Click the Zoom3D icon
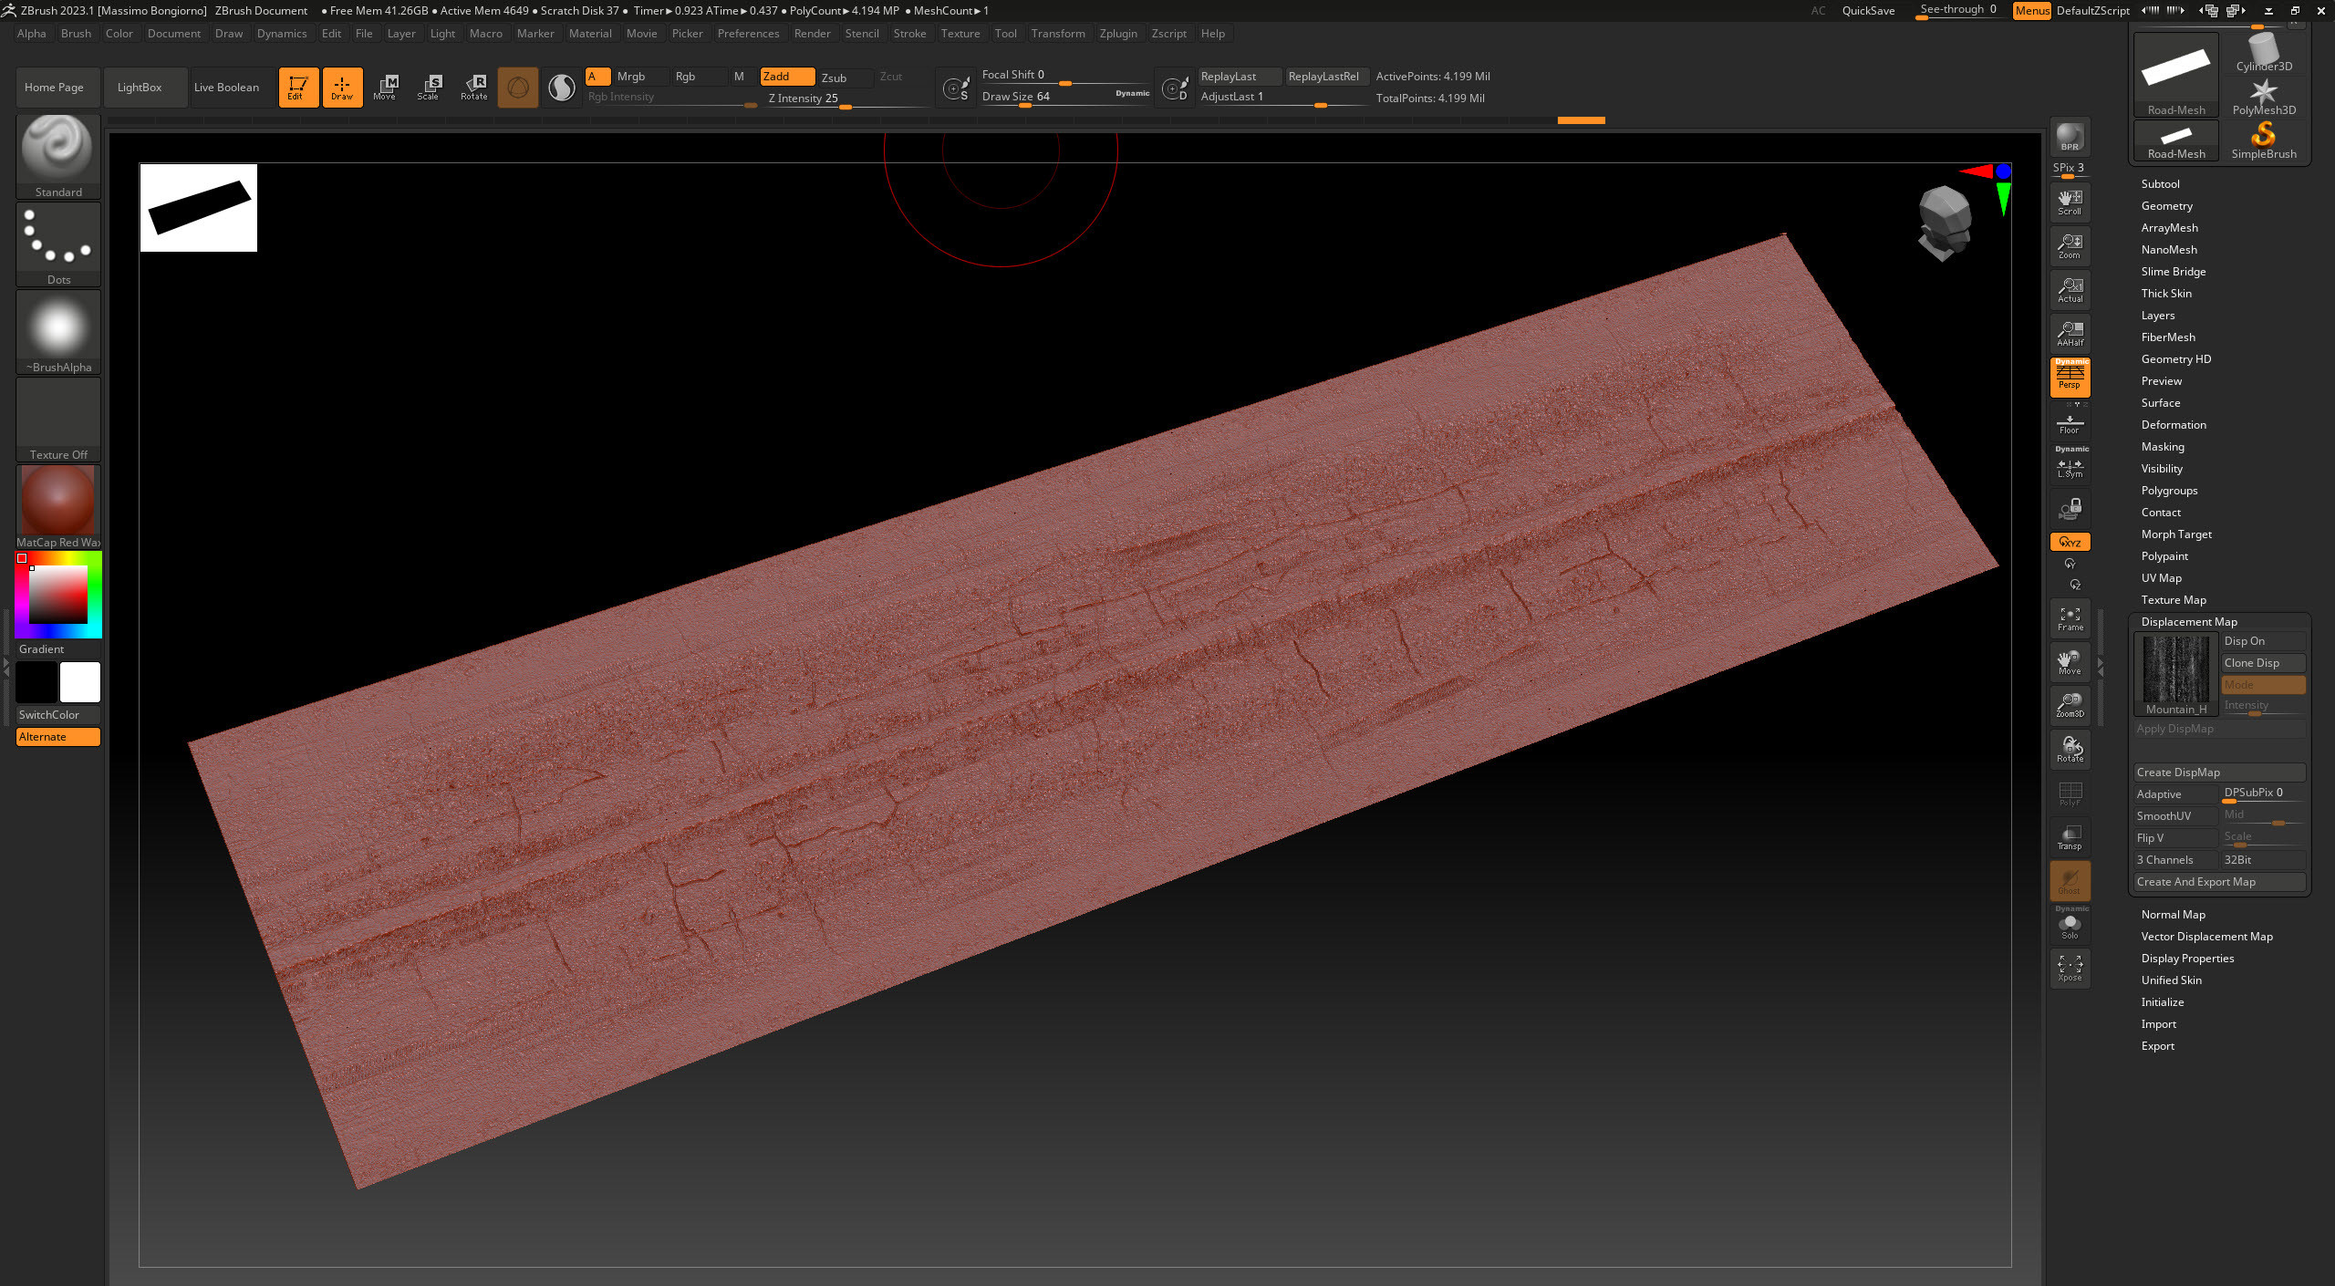2335x1286 pixels. [x=2070, y=705]
